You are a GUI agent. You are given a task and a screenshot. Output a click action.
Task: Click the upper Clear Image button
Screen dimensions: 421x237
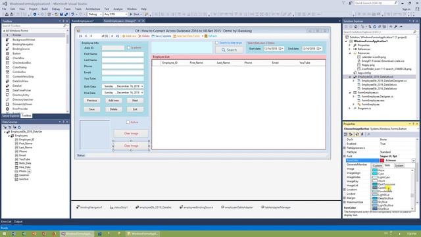(131, 134)
